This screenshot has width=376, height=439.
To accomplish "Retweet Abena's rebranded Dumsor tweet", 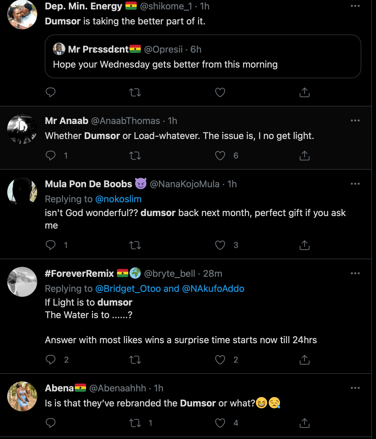I will pos(135,423).
